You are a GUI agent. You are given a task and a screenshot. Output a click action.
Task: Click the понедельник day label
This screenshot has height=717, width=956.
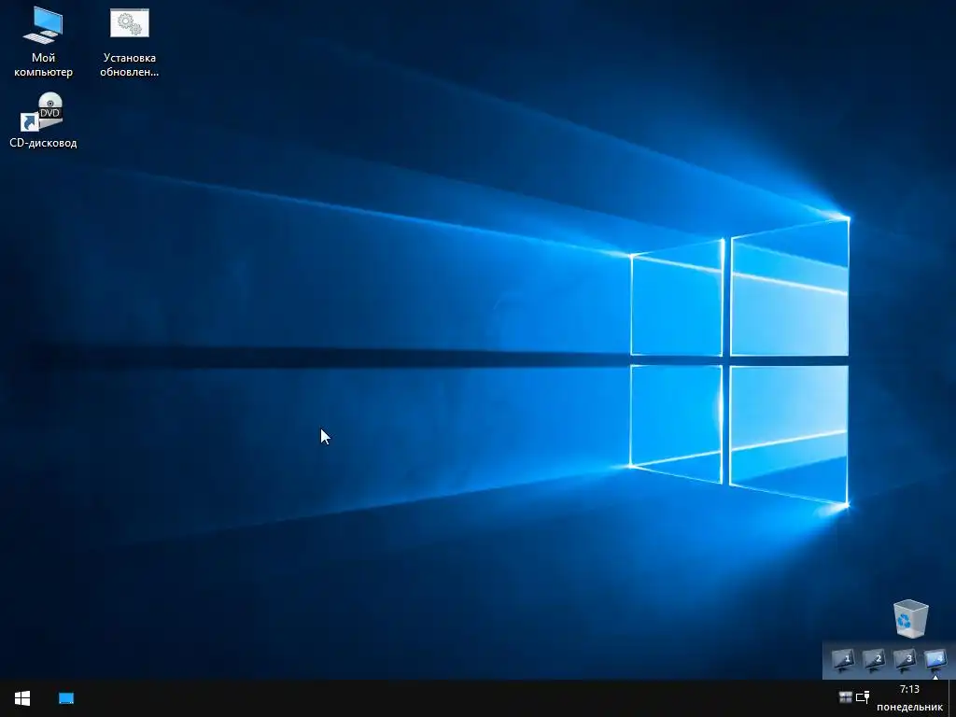[x=909, y=708]
